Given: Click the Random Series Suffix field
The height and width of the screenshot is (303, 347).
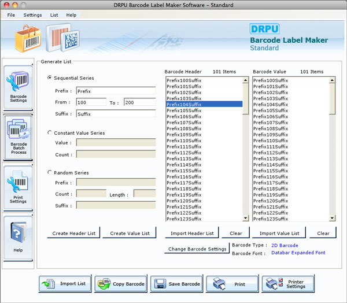Looking at the screenshot, I should (x=116, y=205).
